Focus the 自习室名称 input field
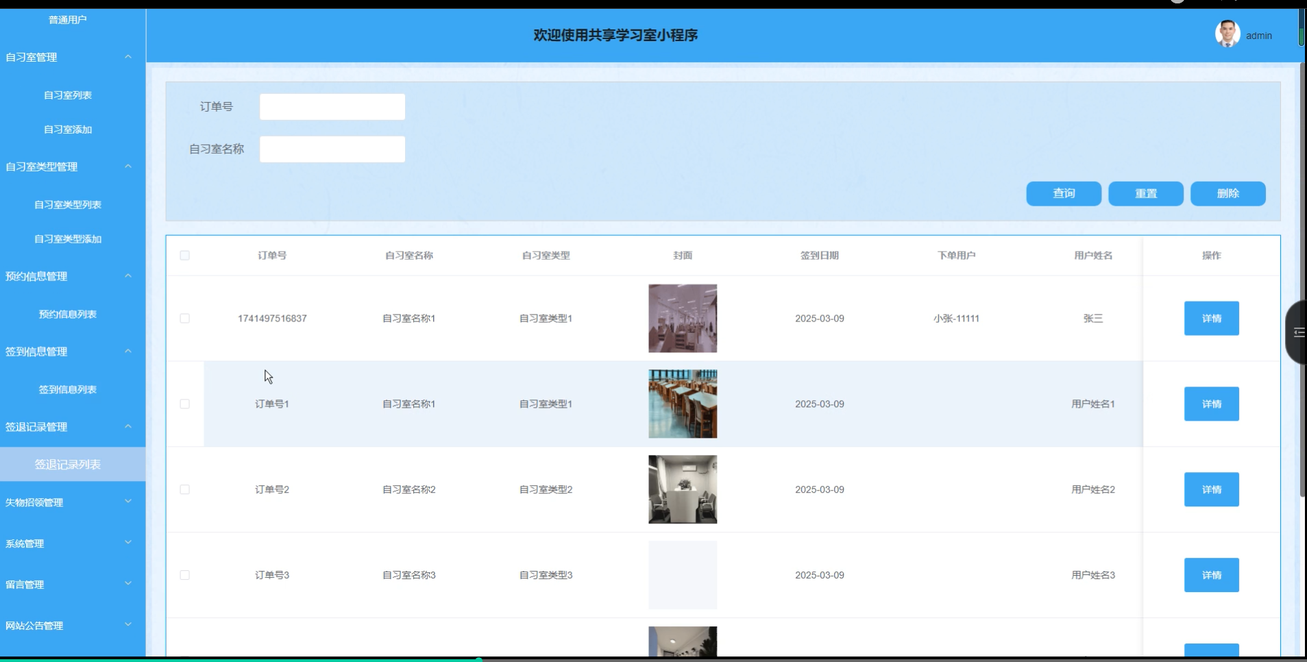Image resolution: width=1307 pixels, height=662 pixels. tap(332, 149)
